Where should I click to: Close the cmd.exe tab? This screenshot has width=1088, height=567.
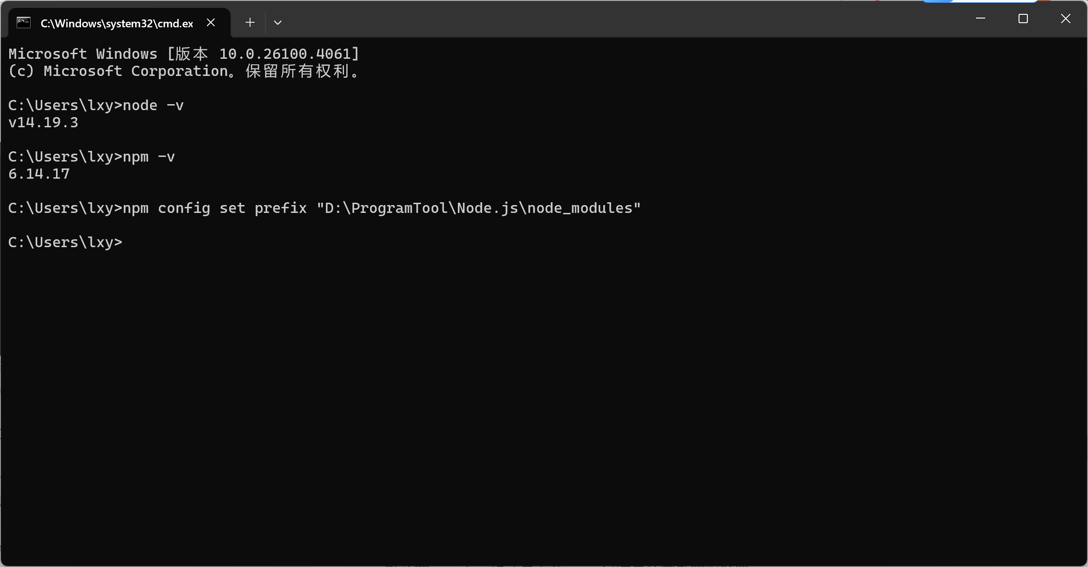click(x=211, y=22)
